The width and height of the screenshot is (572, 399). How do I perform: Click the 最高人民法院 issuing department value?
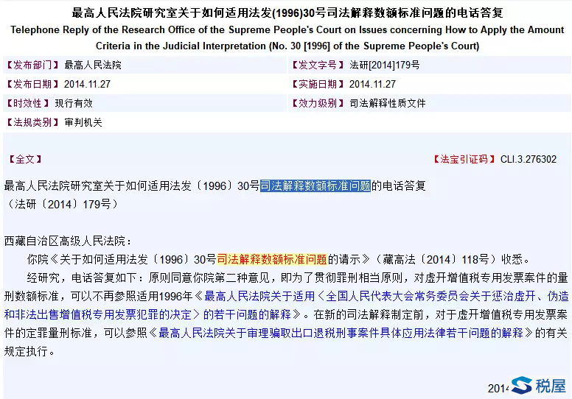pos(93,65)
